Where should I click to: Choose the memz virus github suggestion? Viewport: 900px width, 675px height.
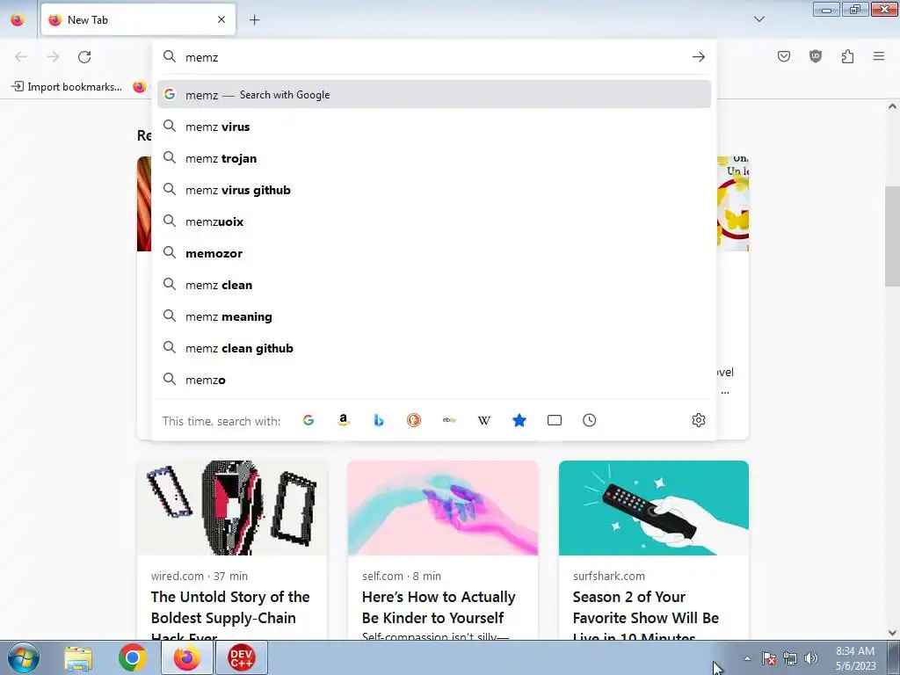click(x=434, y=190)
